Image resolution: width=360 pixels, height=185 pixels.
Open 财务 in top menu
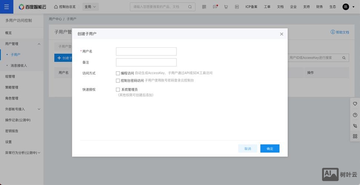[319, 7]
